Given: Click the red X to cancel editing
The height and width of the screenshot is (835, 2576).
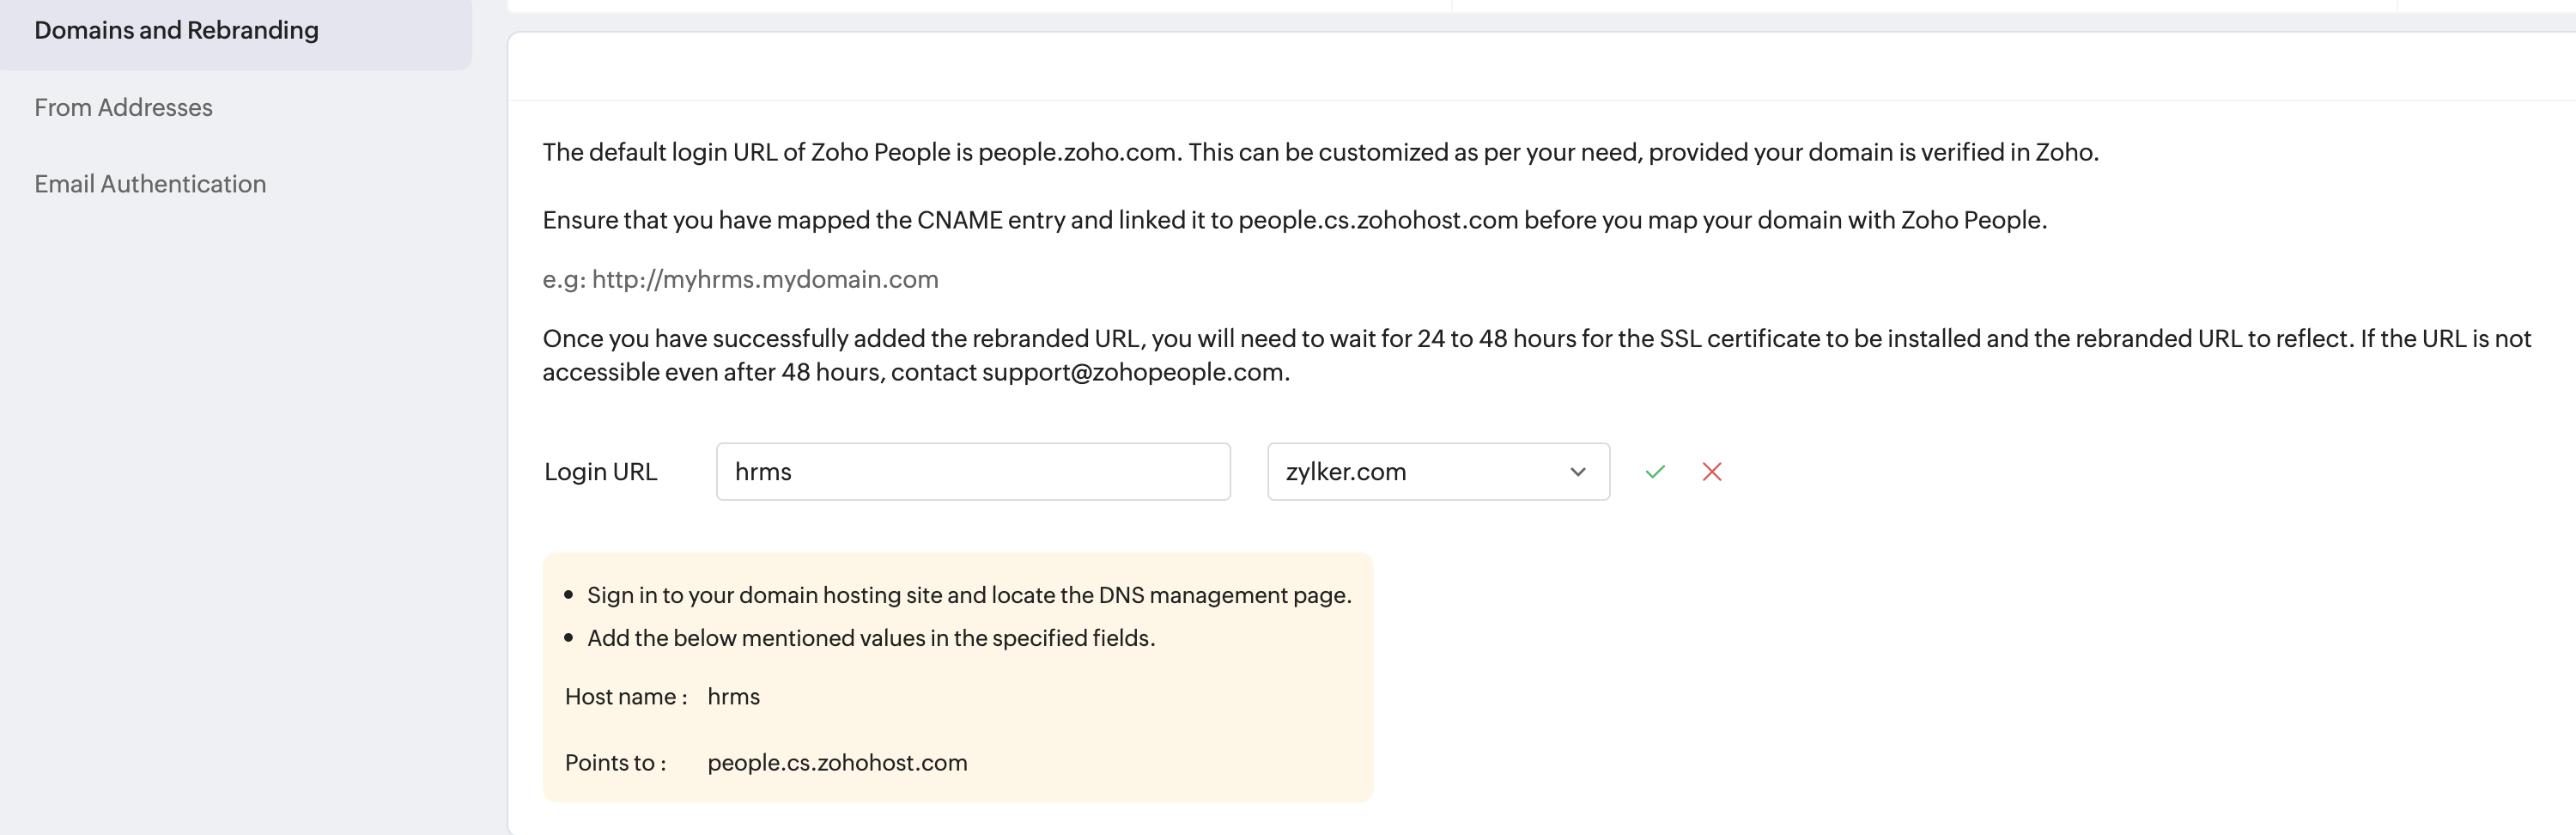Looking at the screenshot, I should 1712,472.
